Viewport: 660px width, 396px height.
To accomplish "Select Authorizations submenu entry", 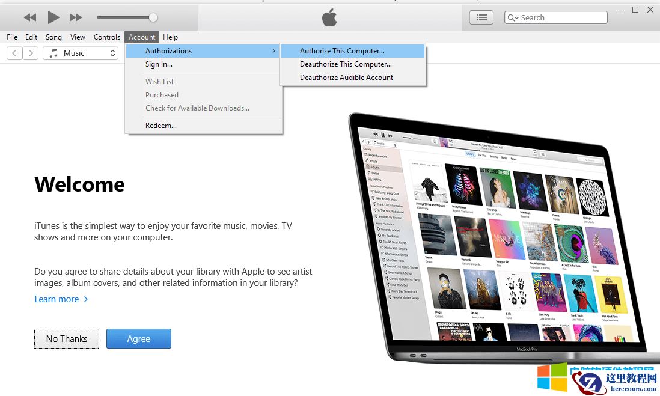I will pos(203,51).
